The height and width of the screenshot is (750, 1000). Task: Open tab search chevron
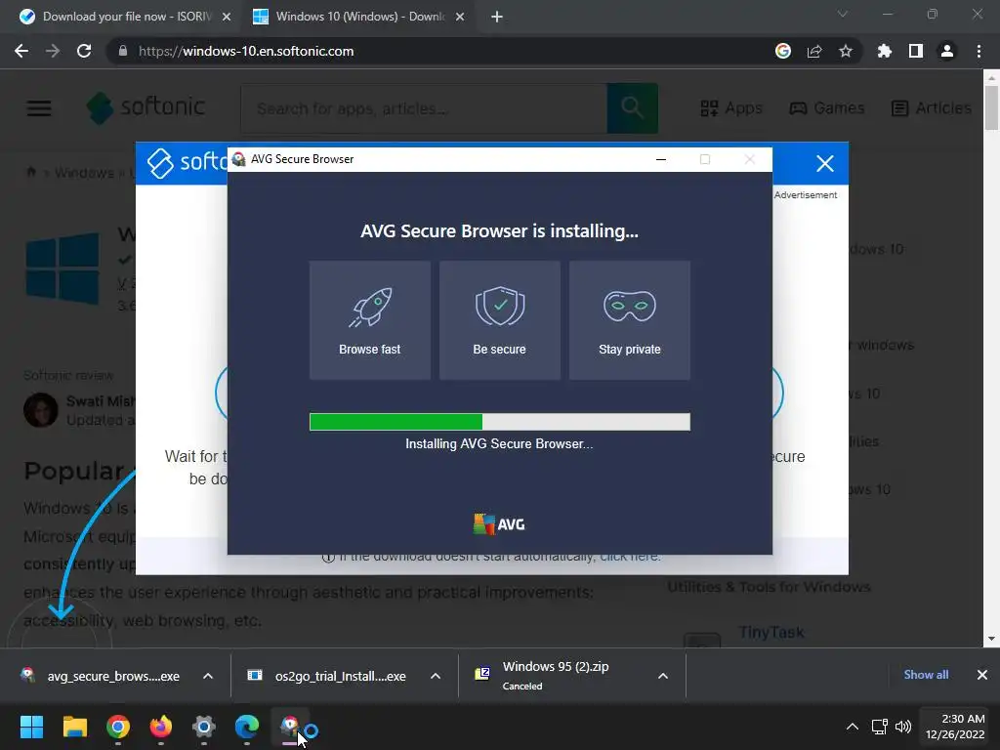(843, 14)
